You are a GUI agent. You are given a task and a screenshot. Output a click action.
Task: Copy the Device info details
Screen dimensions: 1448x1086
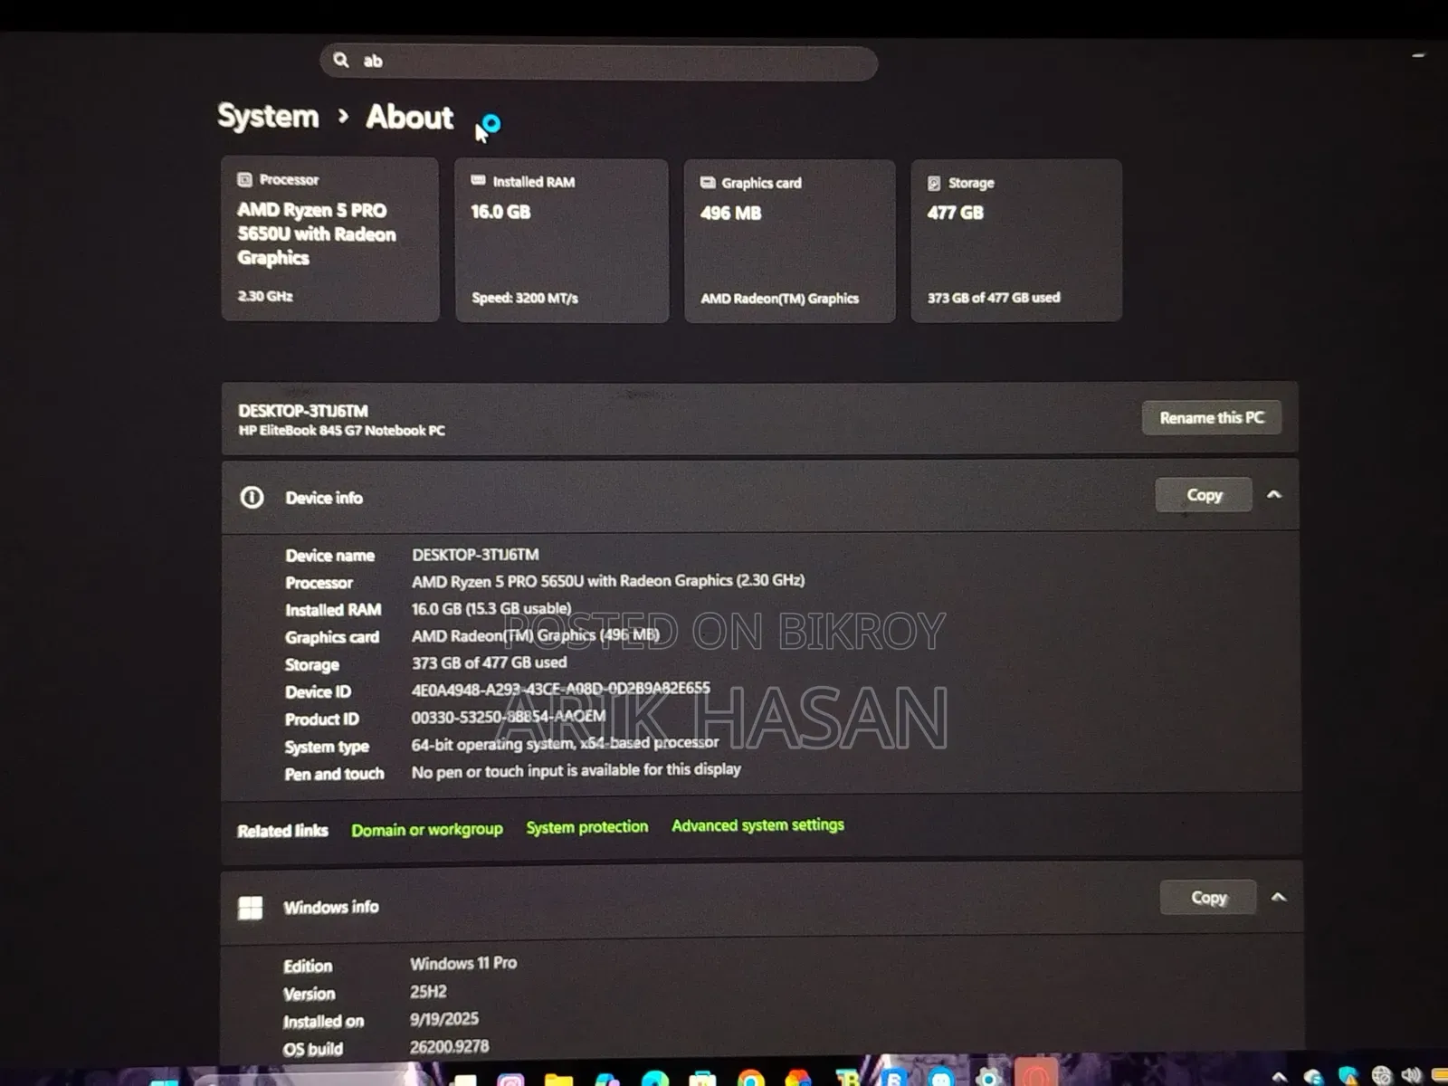(1204, 495)
